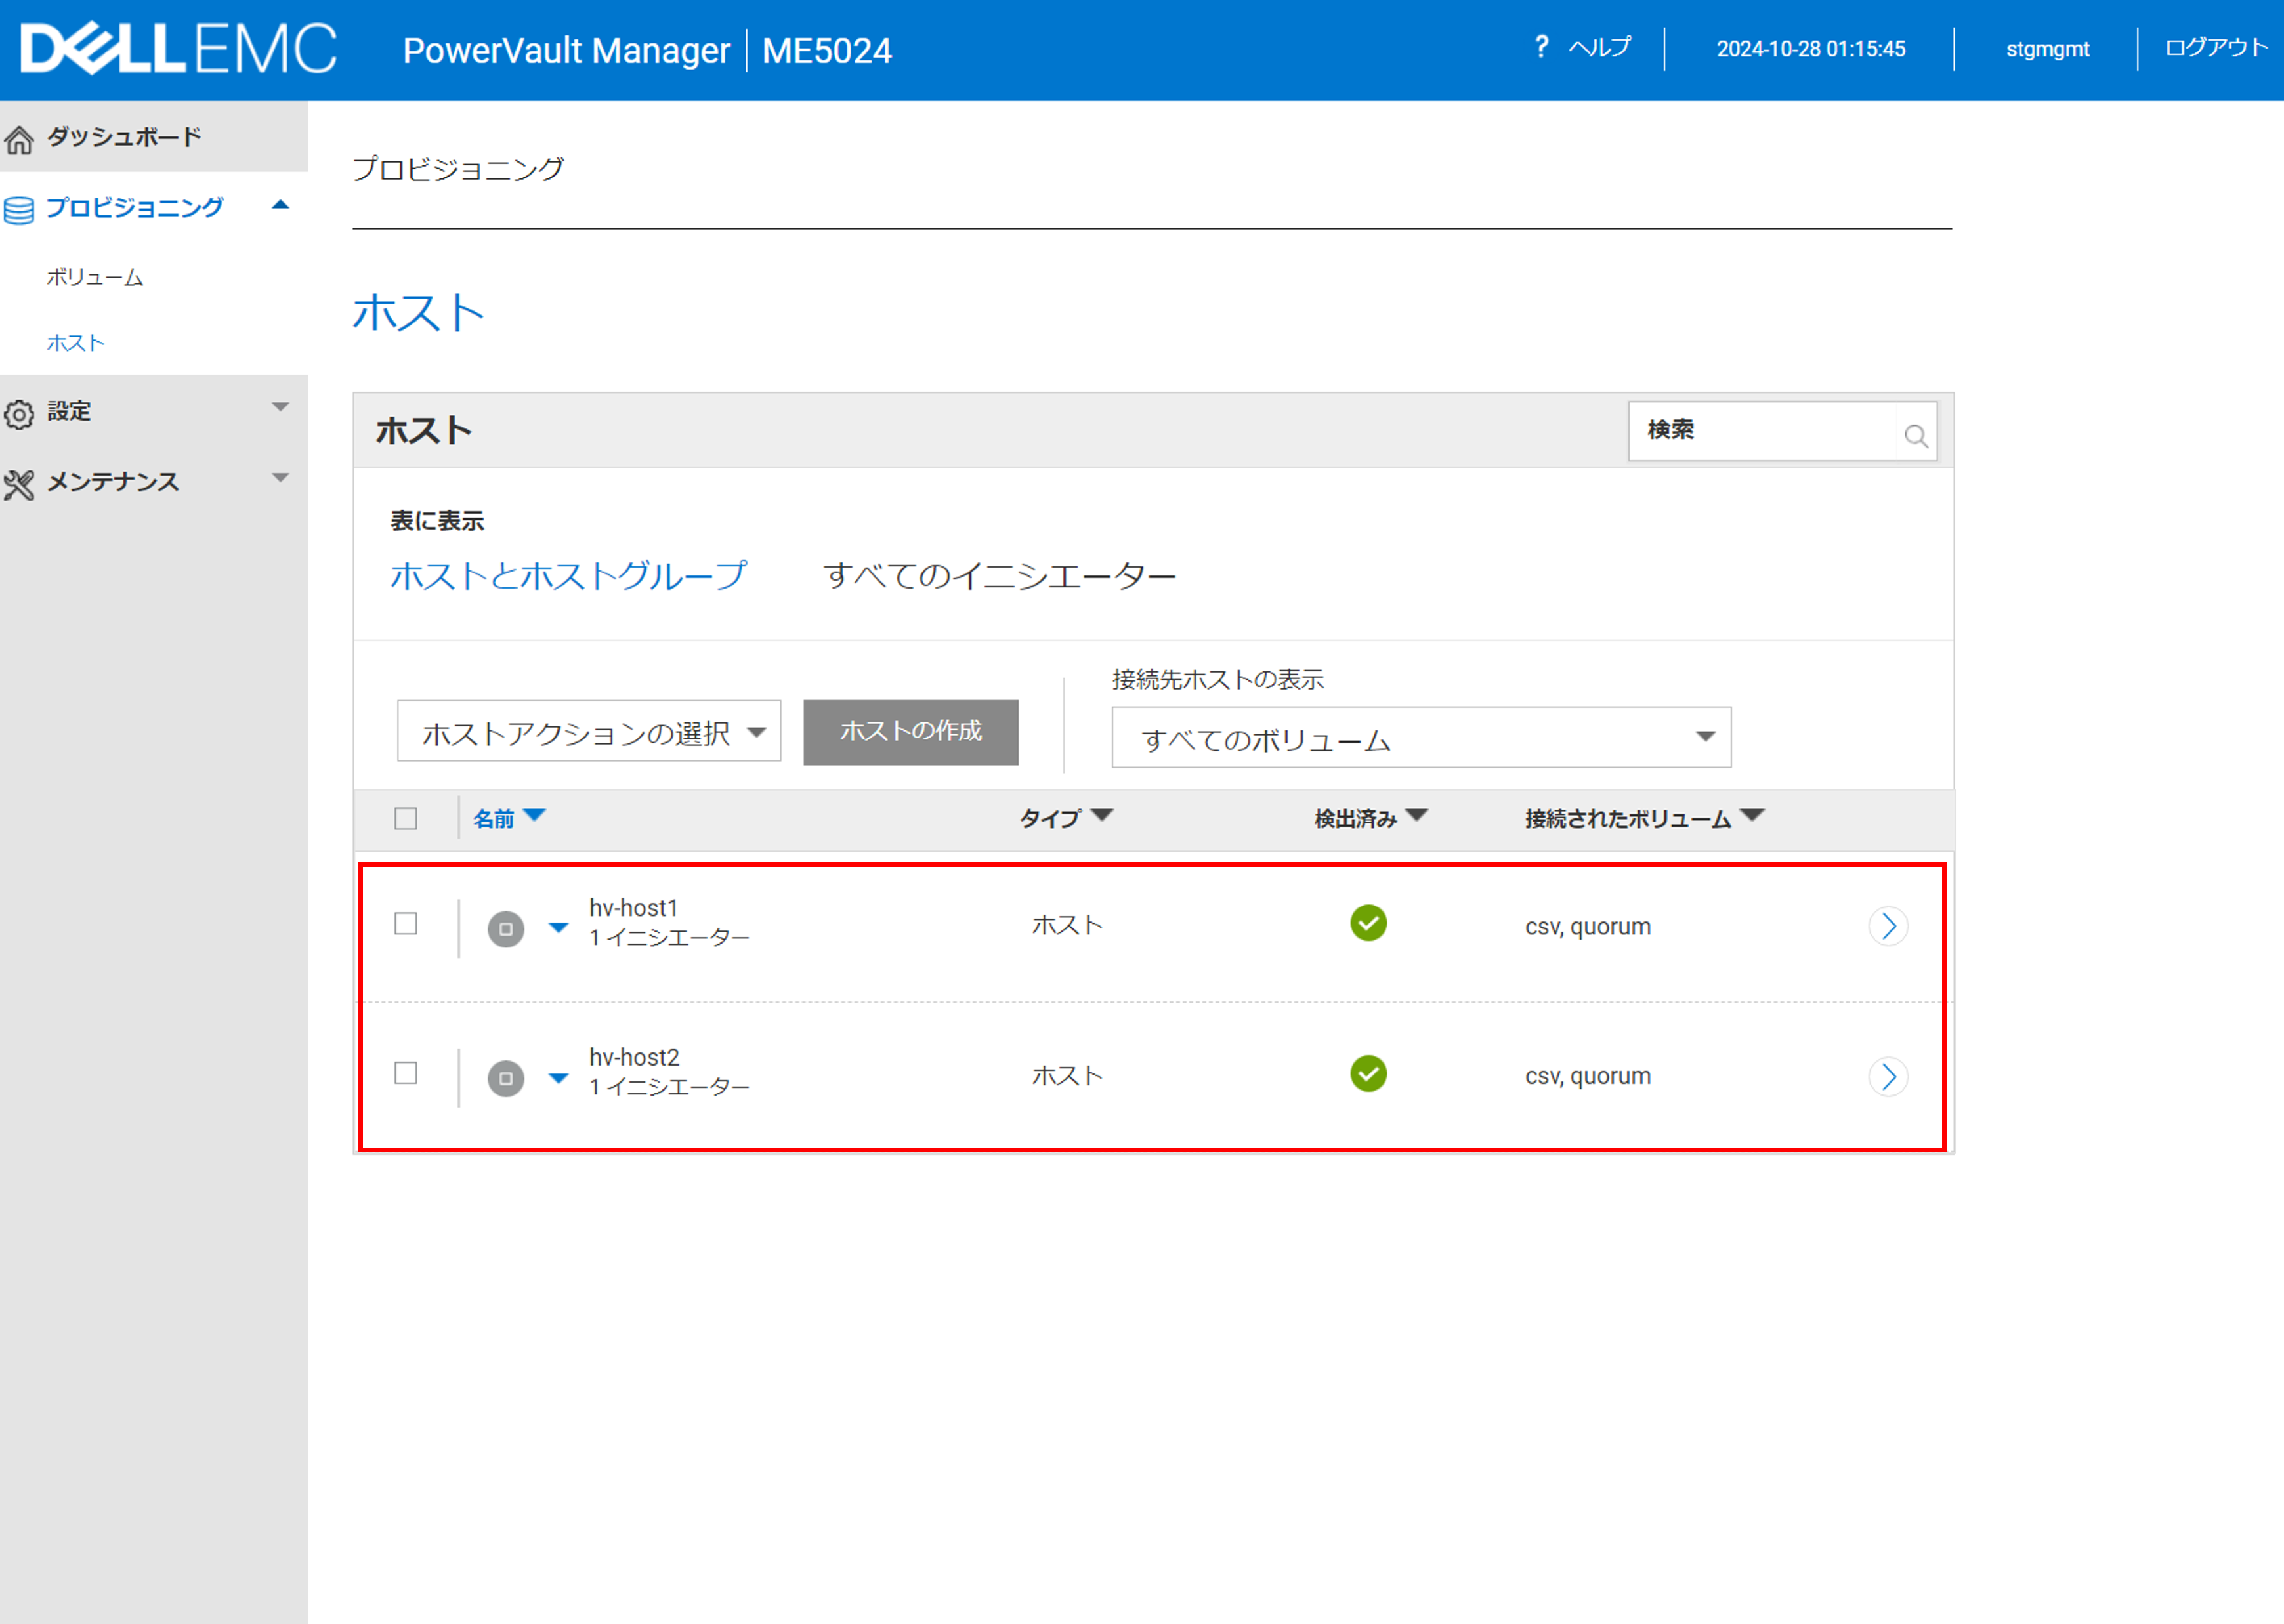
Task: Click the ログアウト link
Action: pos(2215,48)
